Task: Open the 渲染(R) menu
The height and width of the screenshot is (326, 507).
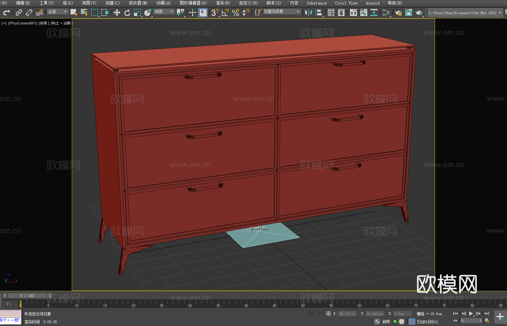Action: click(x=223, y=3)
